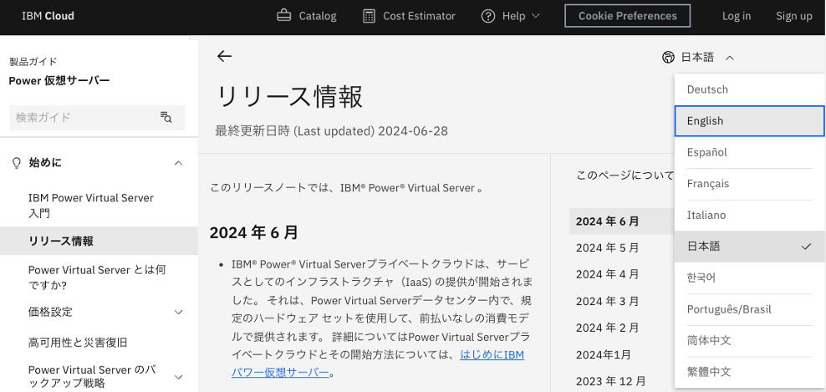Screen dimensions: 826x392
Task: Click the lightbulb icon beside 始めに
Action: (x=17, y=163)
